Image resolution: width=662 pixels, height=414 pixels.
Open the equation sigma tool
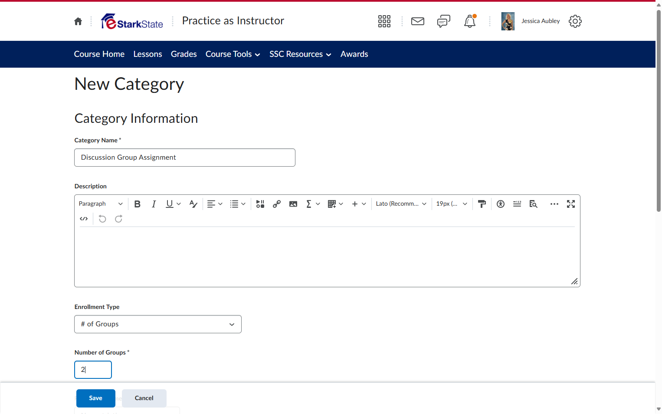point(309,204)
